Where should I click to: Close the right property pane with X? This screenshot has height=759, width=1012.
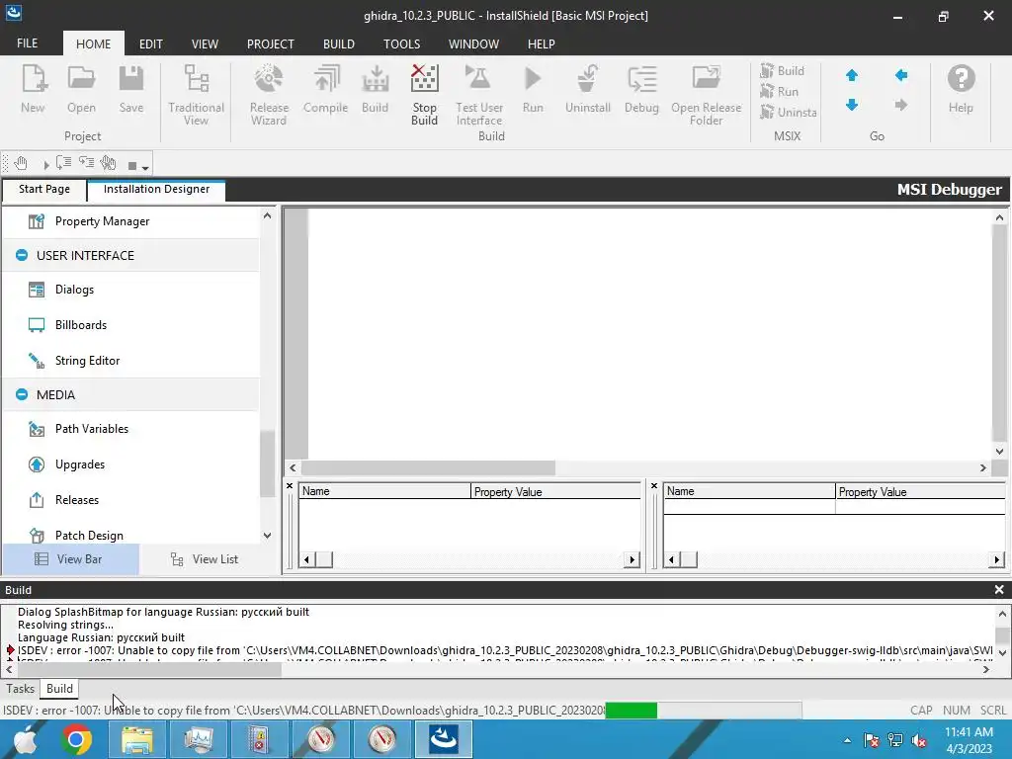[654, 485]
